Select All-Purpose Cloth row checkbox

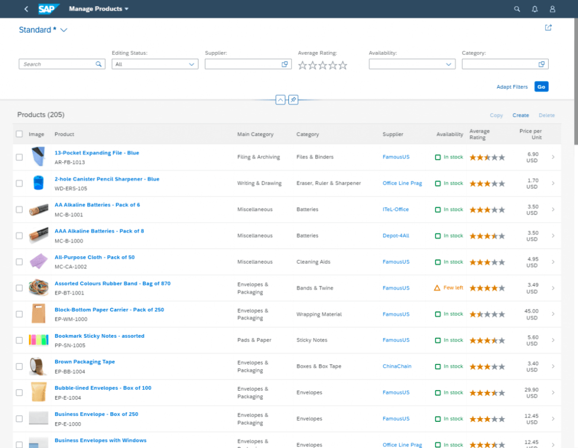coord(19,262)
